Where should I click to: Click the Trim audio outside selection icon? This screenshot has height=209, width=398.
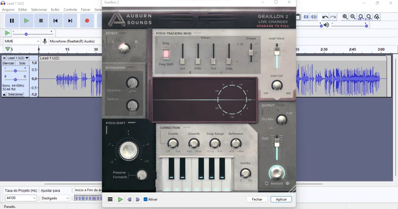pyautogui.click(x=306, y=17)
